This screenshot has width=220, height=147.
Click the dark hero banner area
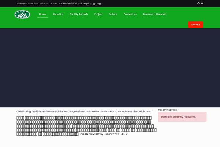[110, 68]
